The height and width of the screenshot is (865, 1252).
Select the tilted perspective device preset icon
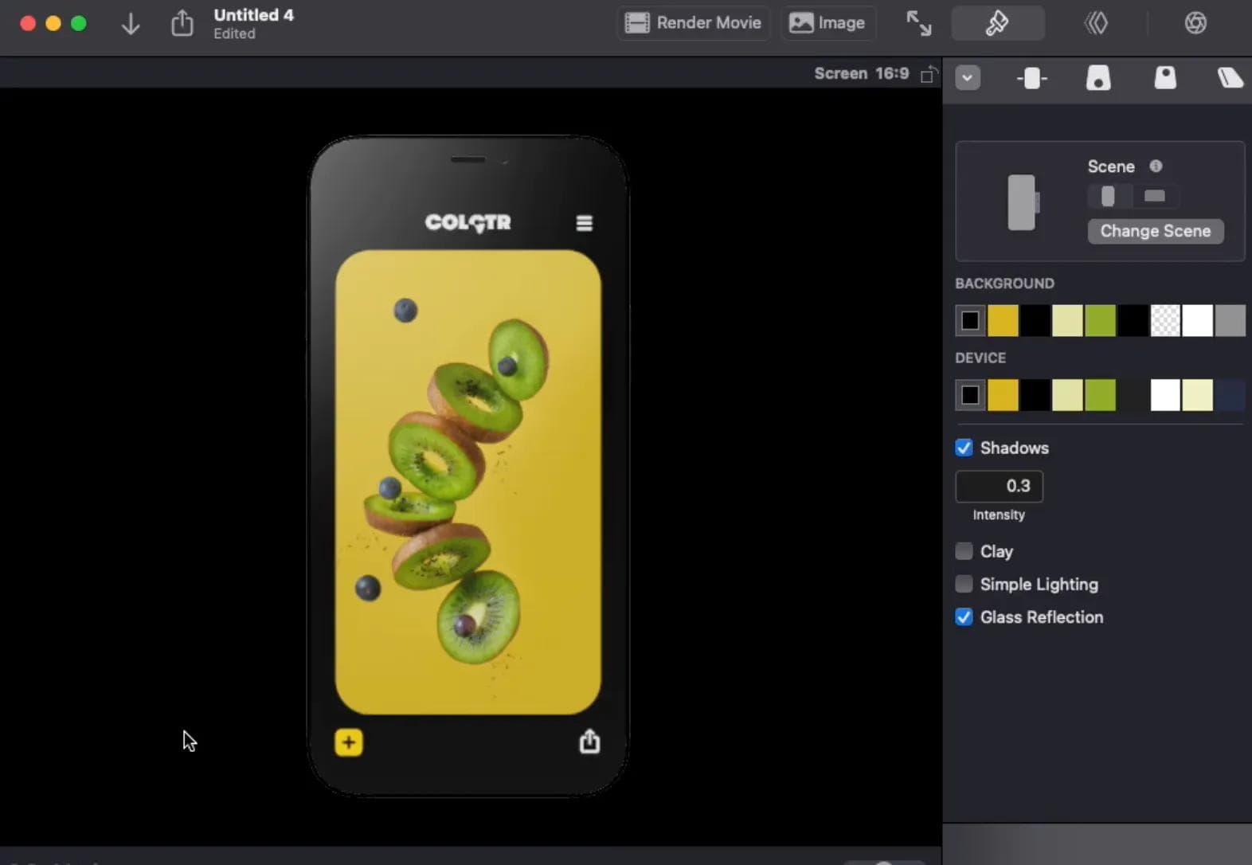coord(1229,78)
